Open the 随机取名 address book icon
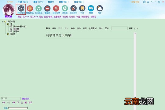Screen dimensions: 165x110 (x=30, y=8)
